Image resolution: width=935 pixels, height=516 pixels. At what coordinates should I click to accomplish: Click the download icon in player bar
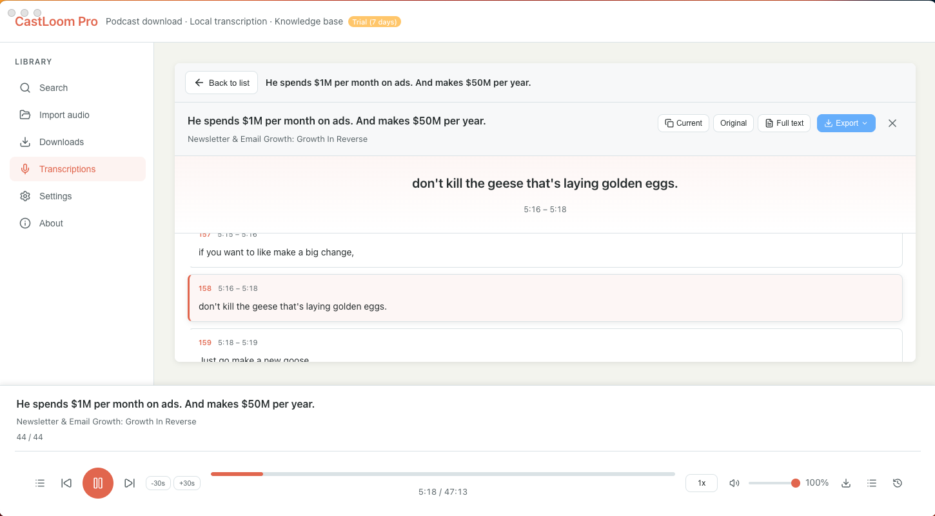(x=846, y=483)
